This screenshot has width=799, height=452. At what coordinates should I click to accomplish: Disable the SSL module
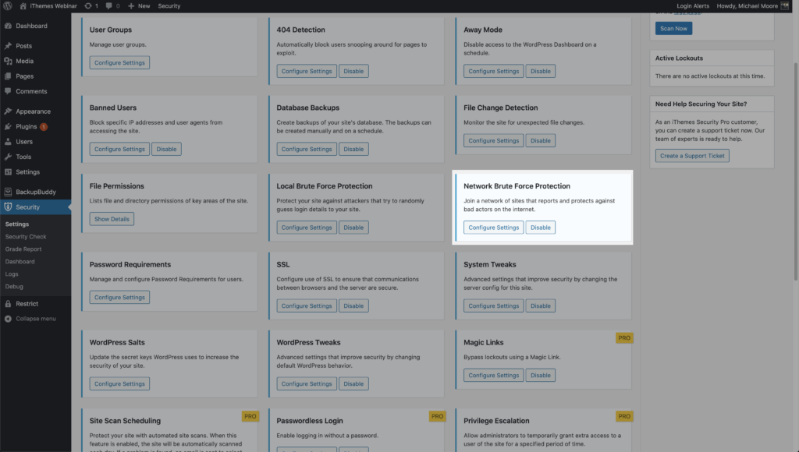[353, 306]
